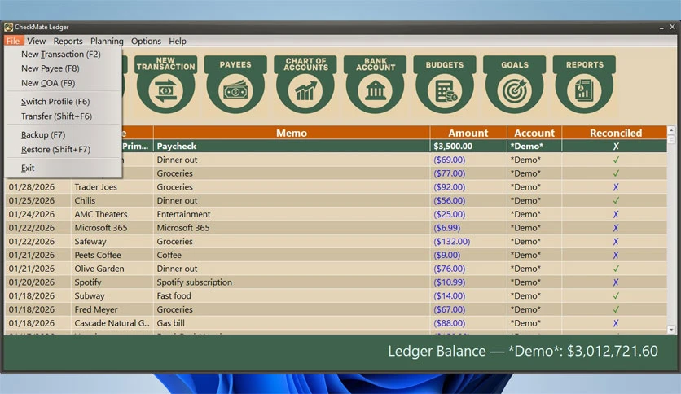Sort by the Amount column header
The width and height of the screenshot is (681, 394).
coord(468,133)
